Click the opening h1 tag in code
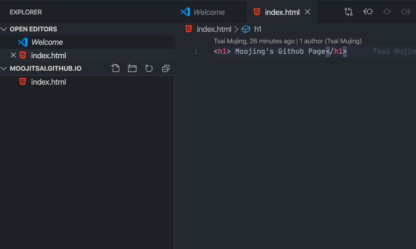Screen dimensions: 416x249 point(222,51)
